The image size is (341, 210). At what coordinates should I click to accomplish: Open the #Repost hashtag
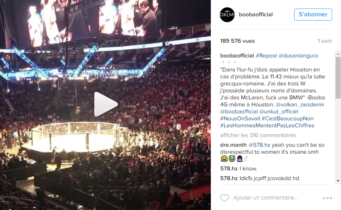[266, 56]
